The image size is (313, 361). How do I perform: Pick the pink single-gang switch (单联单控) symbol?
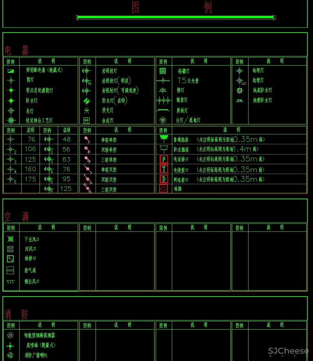click(x=87, y=140)
